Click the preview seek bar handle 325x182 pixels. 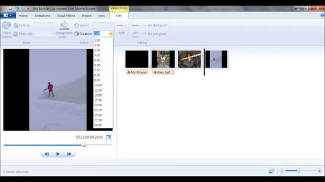tap(84, 145)
